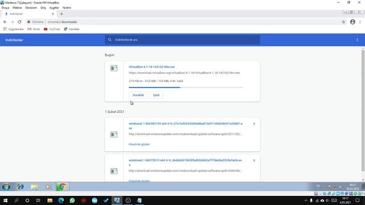Image resolution: width=365 pixels, height=205 pixels.
Task: Click the kb972813 windowsupdate source URL
Action: (185, 171)
